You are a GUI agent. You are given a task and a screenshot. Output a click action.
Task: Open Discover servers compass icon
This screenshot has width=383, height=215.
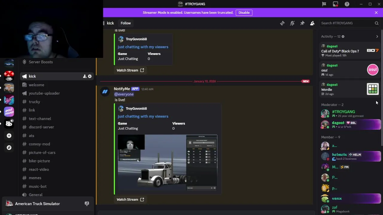click(x=9, y=148)
